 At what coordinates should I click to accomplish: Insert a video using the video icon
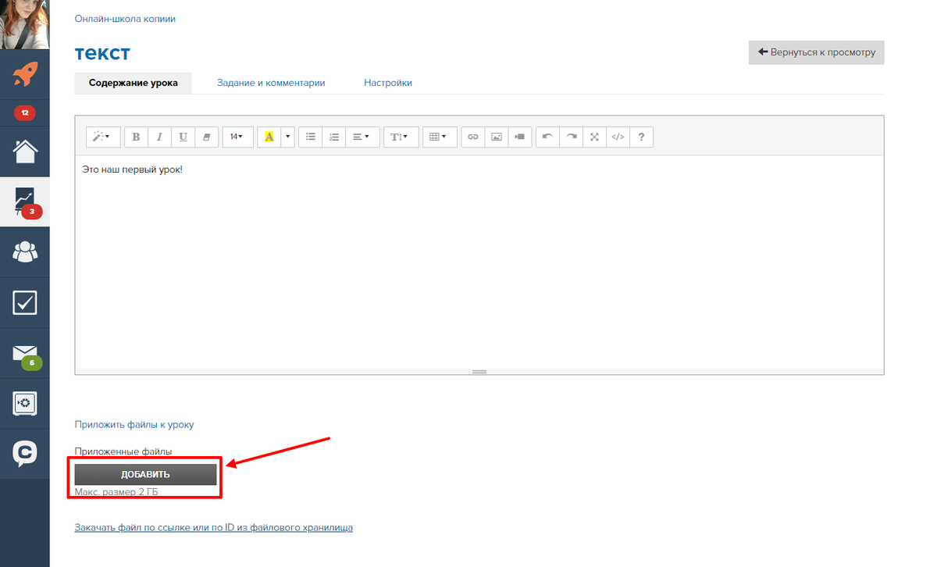point(519,137)
